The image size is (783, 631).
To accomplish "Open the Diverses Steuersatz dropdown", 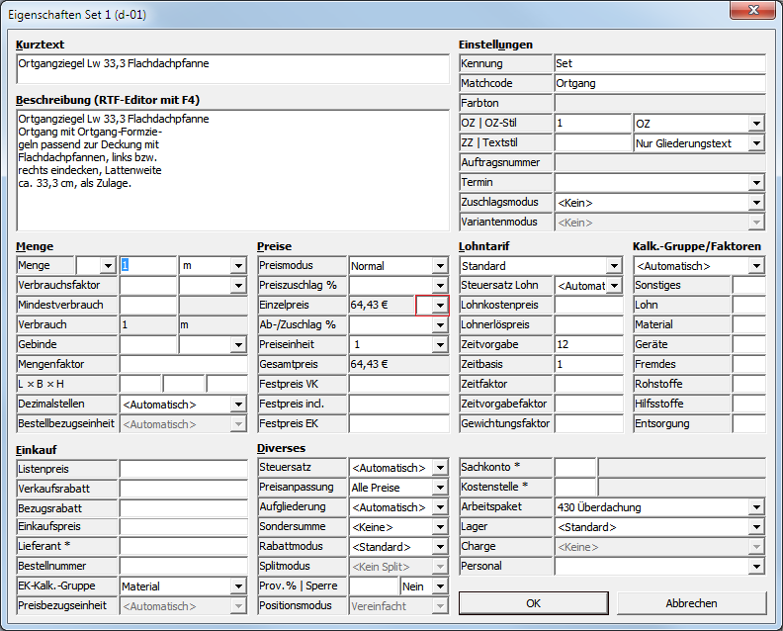I will (x=439, y=468).
